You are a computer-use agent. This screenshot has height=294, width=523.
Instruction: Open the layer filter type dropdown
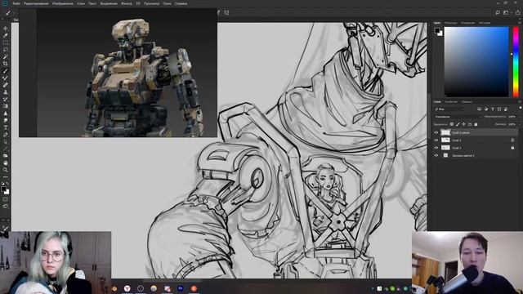tap(449, 109)
